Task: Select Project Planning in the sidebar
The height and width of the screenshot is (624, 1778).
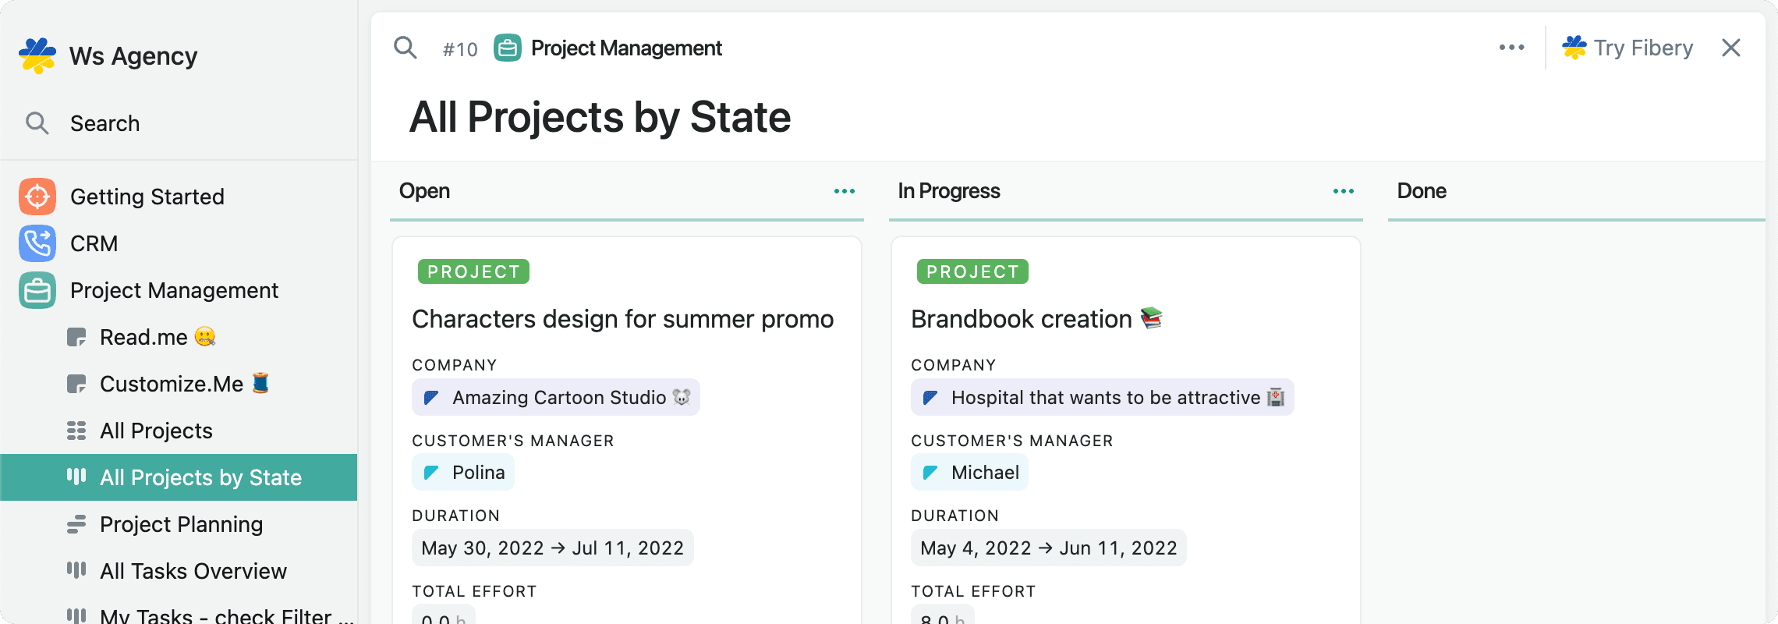Action: click(x=181, y=524)
